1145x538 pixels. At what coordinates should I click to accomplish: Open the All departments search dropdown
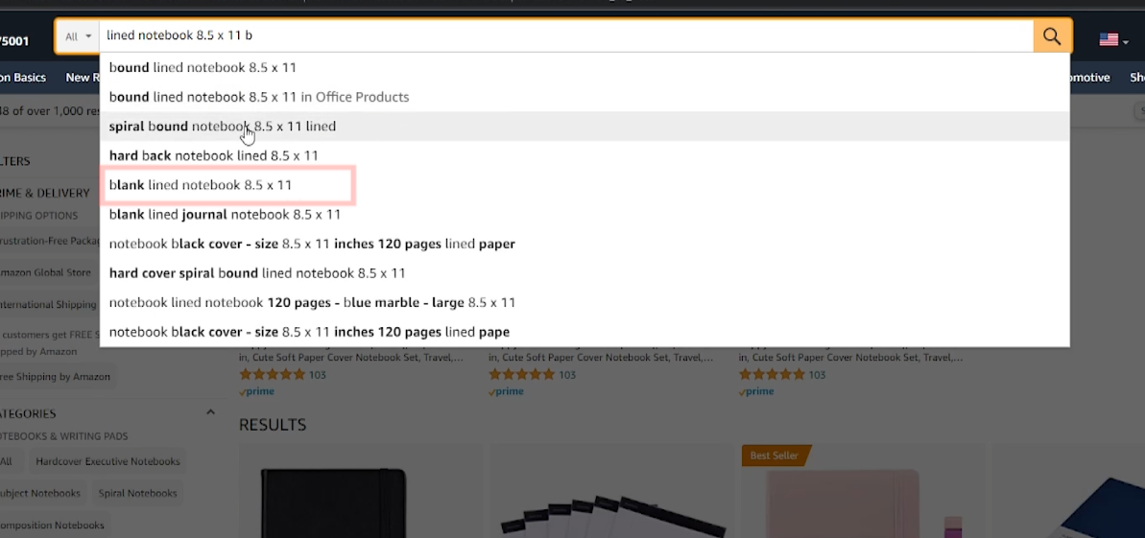[x=78, y=35]
